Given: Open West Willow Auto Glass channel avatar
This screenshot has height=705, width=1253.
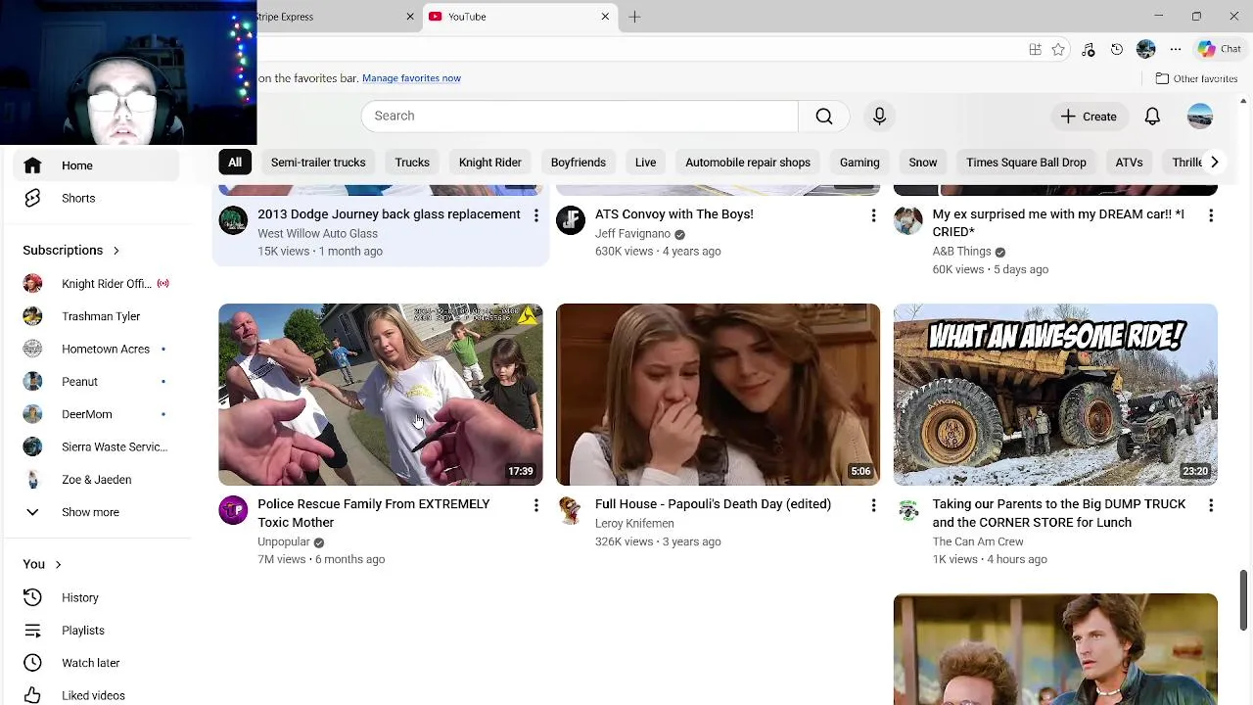Looking at the screenshot, I should tap(233, 220).
